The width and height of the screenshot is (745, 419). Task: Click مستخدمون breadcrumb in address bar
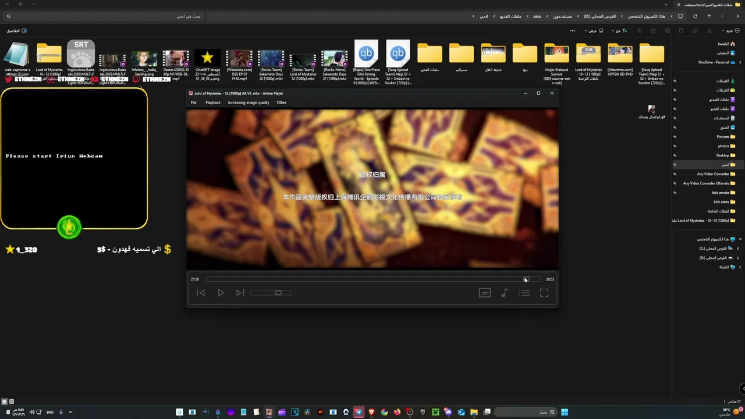click(563, 16)
